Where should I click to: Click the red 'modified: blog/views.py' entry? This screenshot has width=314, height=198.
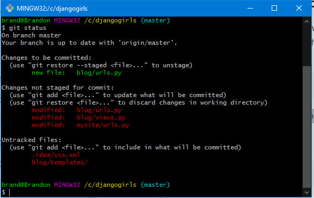78,117
